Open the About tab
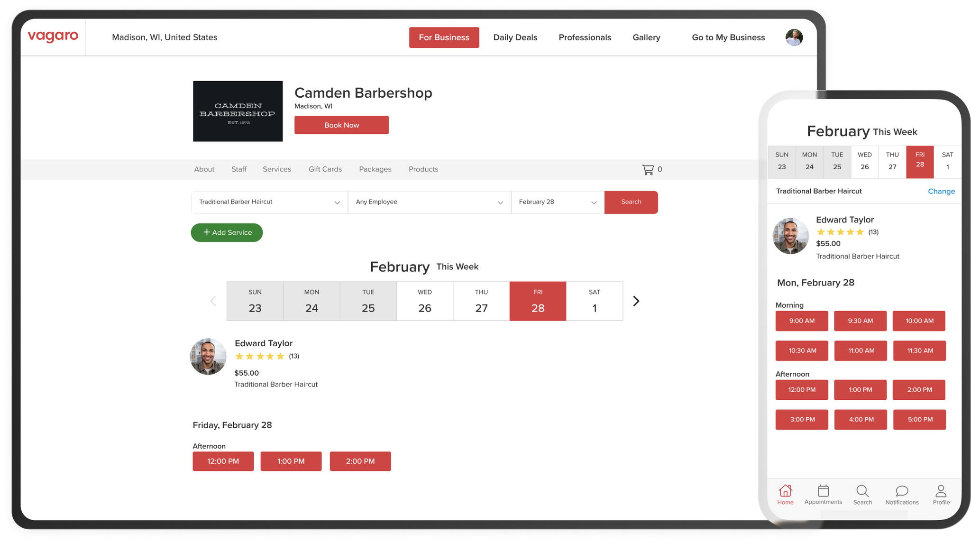 tap(204, 169)
